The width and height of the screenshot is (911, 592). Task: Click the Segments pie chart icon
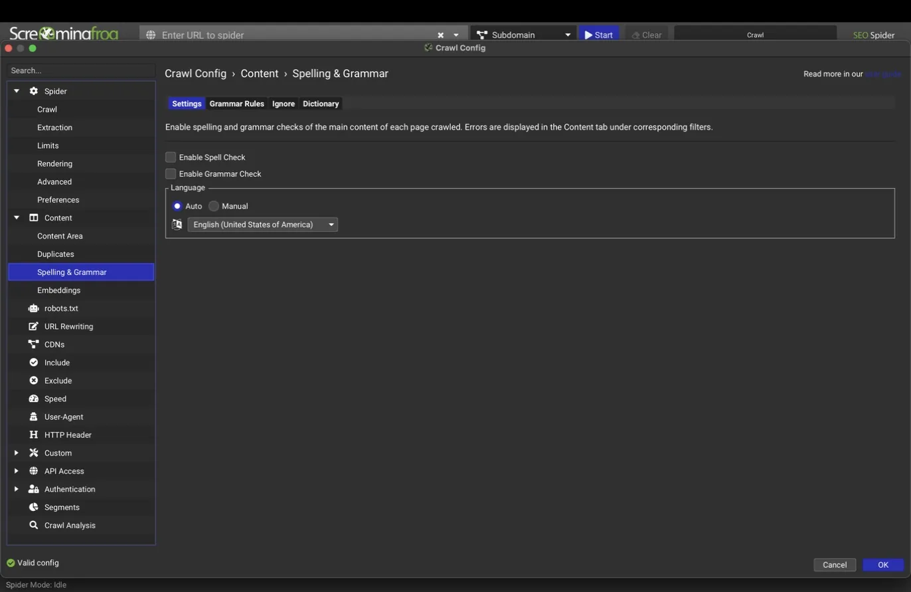coord(34,507)
